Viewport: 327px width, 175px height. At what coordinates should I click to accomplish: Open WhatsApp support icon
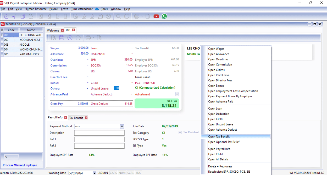click(x=164, y=16)
